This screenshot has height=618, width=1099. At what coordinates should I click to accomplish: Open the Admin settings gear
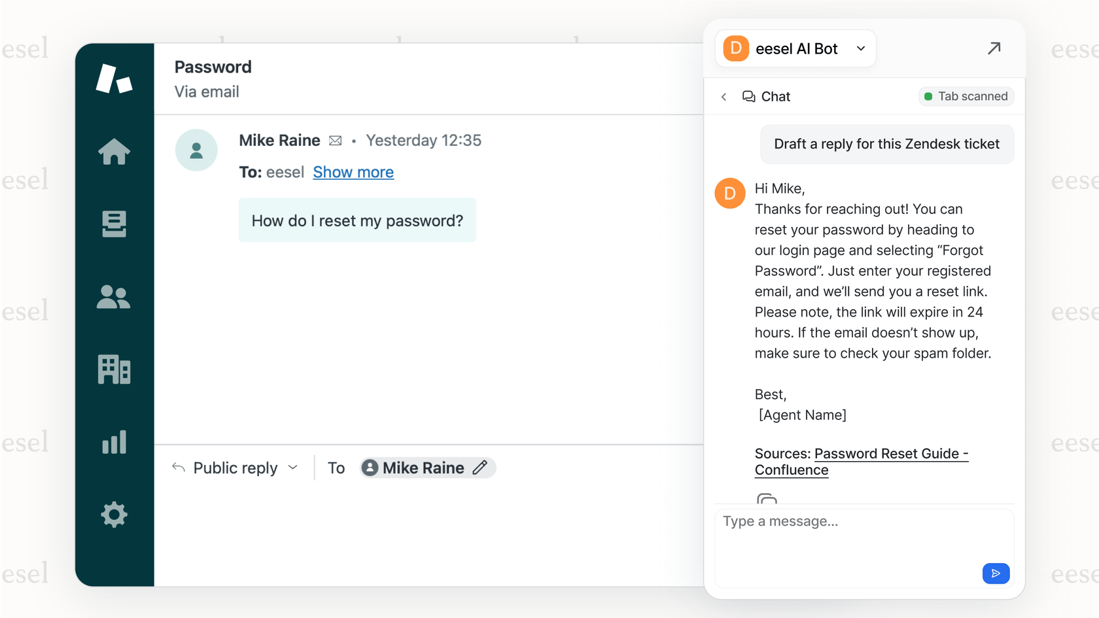pyautogui.click(x=114, y=515)
